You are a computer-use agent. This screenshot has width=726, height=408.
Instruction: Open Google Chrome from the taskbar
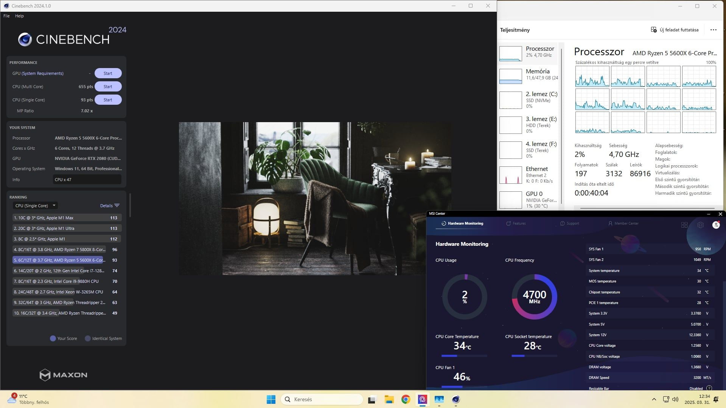click(x=406, y=399)
